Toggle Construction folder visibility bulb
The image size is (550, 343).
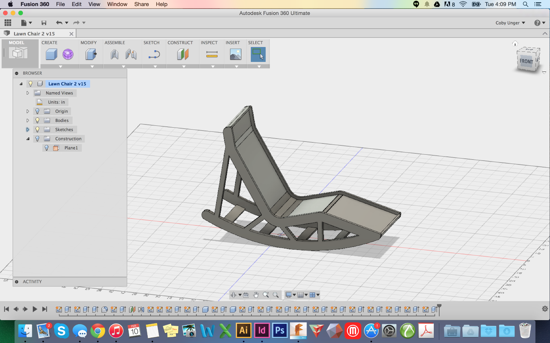[x=38, y=138]
